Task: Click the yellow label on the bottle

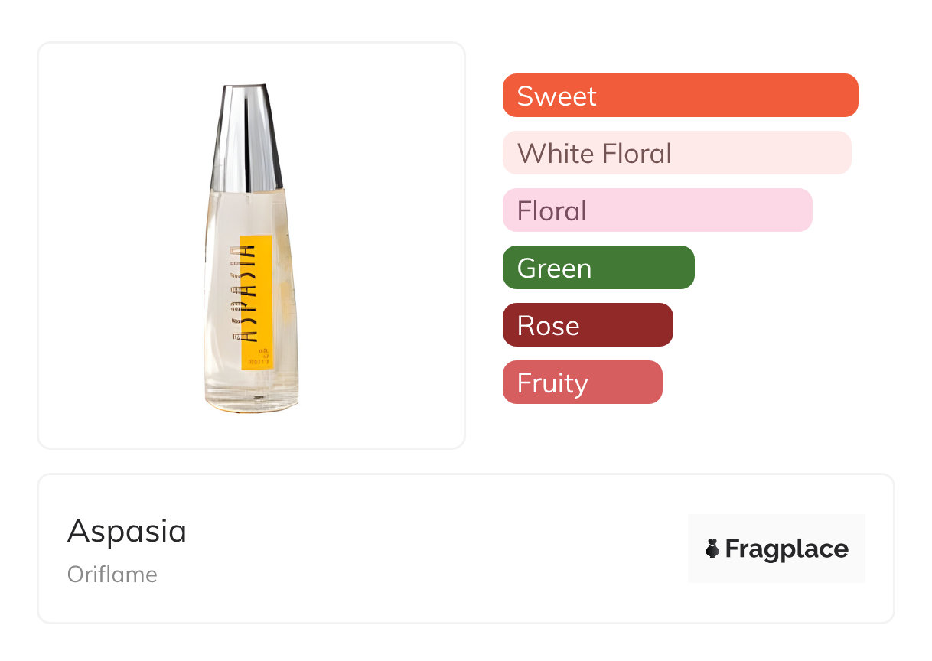Action: (257, 302)
